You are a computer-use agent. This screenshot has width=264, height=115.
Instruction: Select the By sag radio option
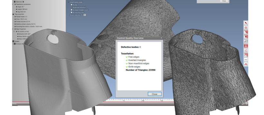click(71, 5)
